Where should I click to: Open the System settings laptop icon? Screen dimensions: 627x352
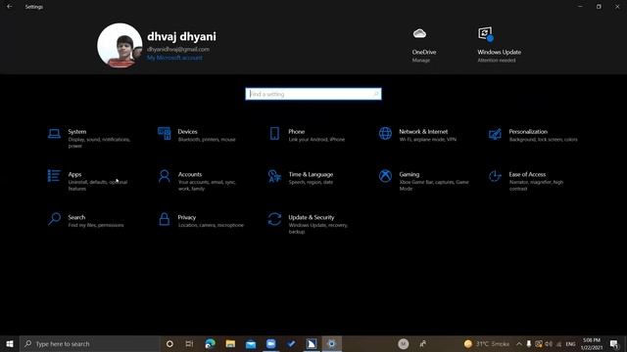55,133
